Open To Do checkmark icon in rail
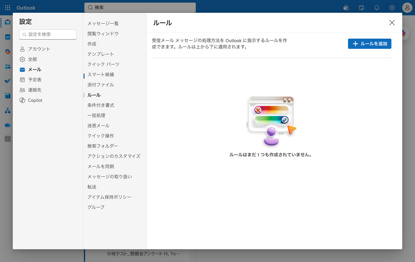415x262 pixels. coord(8,81)
